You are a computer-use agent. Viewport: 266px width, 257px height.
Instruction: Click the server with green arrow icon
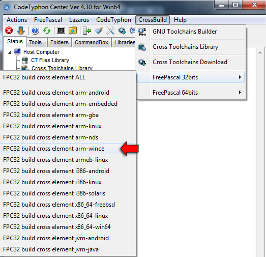pos(86,31)
